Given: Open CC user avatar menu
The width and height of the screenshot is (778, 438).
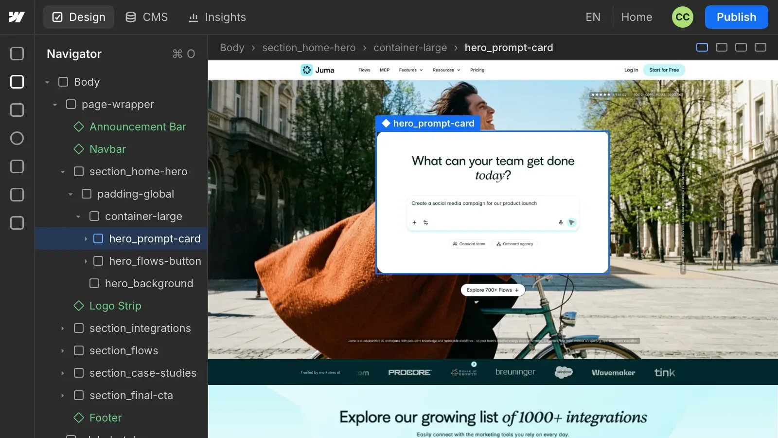Looking at the screenshot, I should [683, 17].
